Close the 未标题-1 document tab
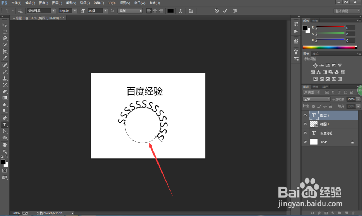This screenshot has width=362, height=216. pyautogui.click(x=64, y=18)
